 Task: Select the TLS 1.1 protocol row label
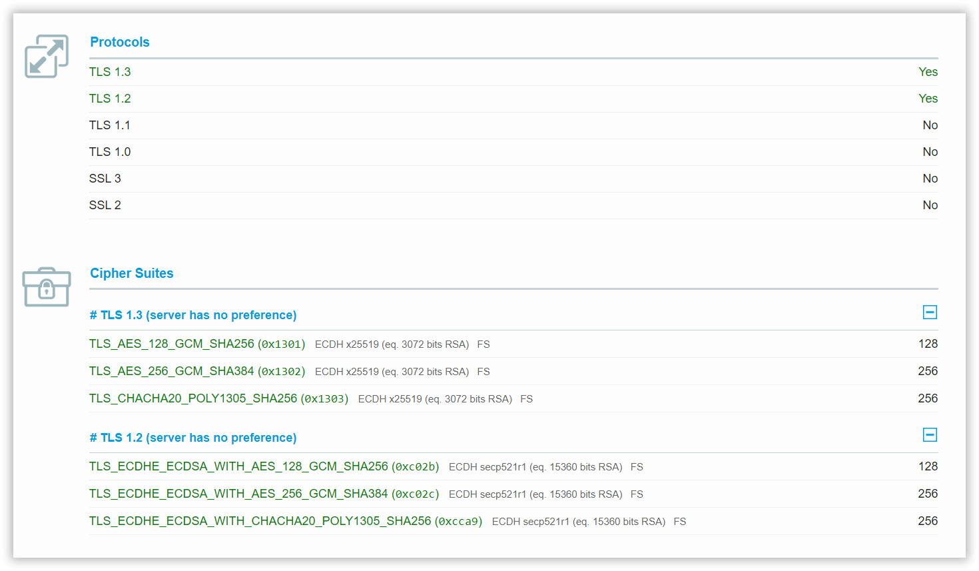(110, 125)
